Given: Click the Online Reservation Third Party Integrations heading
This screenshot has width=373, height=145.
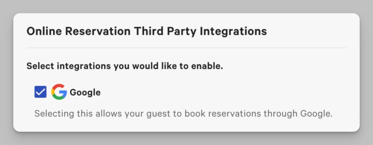Looking at the screenshot, I should 146,31.
